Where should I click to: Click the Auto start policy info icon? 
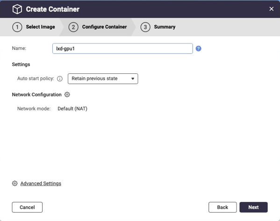coord(60,78)
